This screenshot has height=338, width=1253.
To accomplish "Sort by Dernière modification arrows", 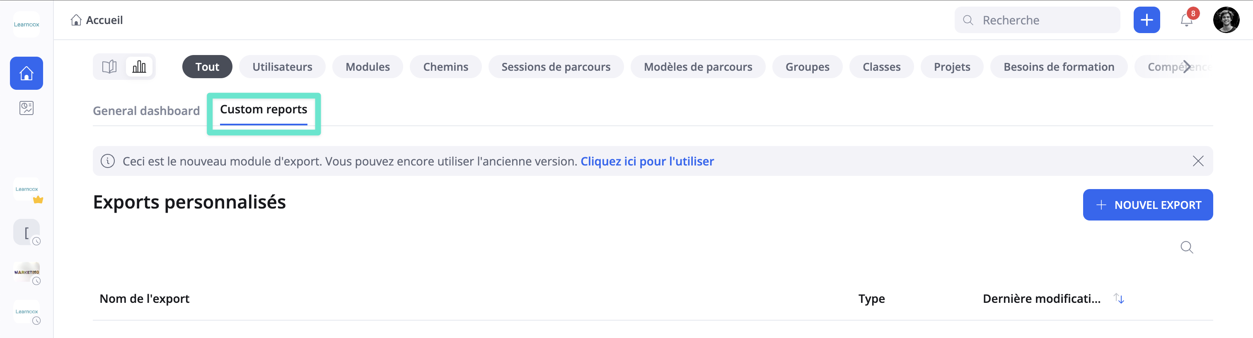I will point(1119,299).
